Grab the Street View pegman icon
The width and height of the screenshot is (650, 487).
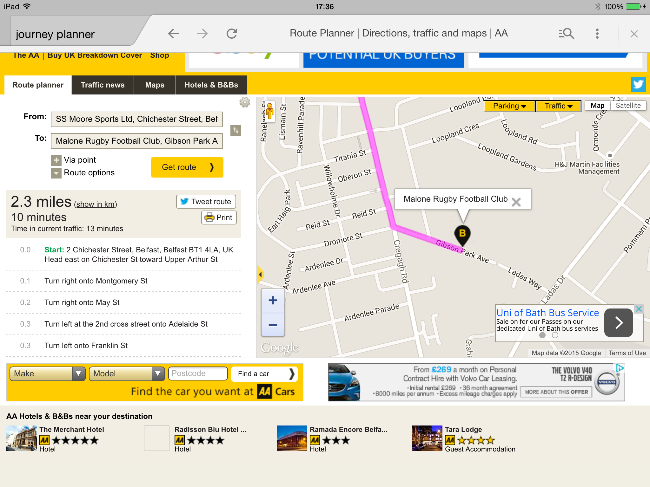[270, 111]
